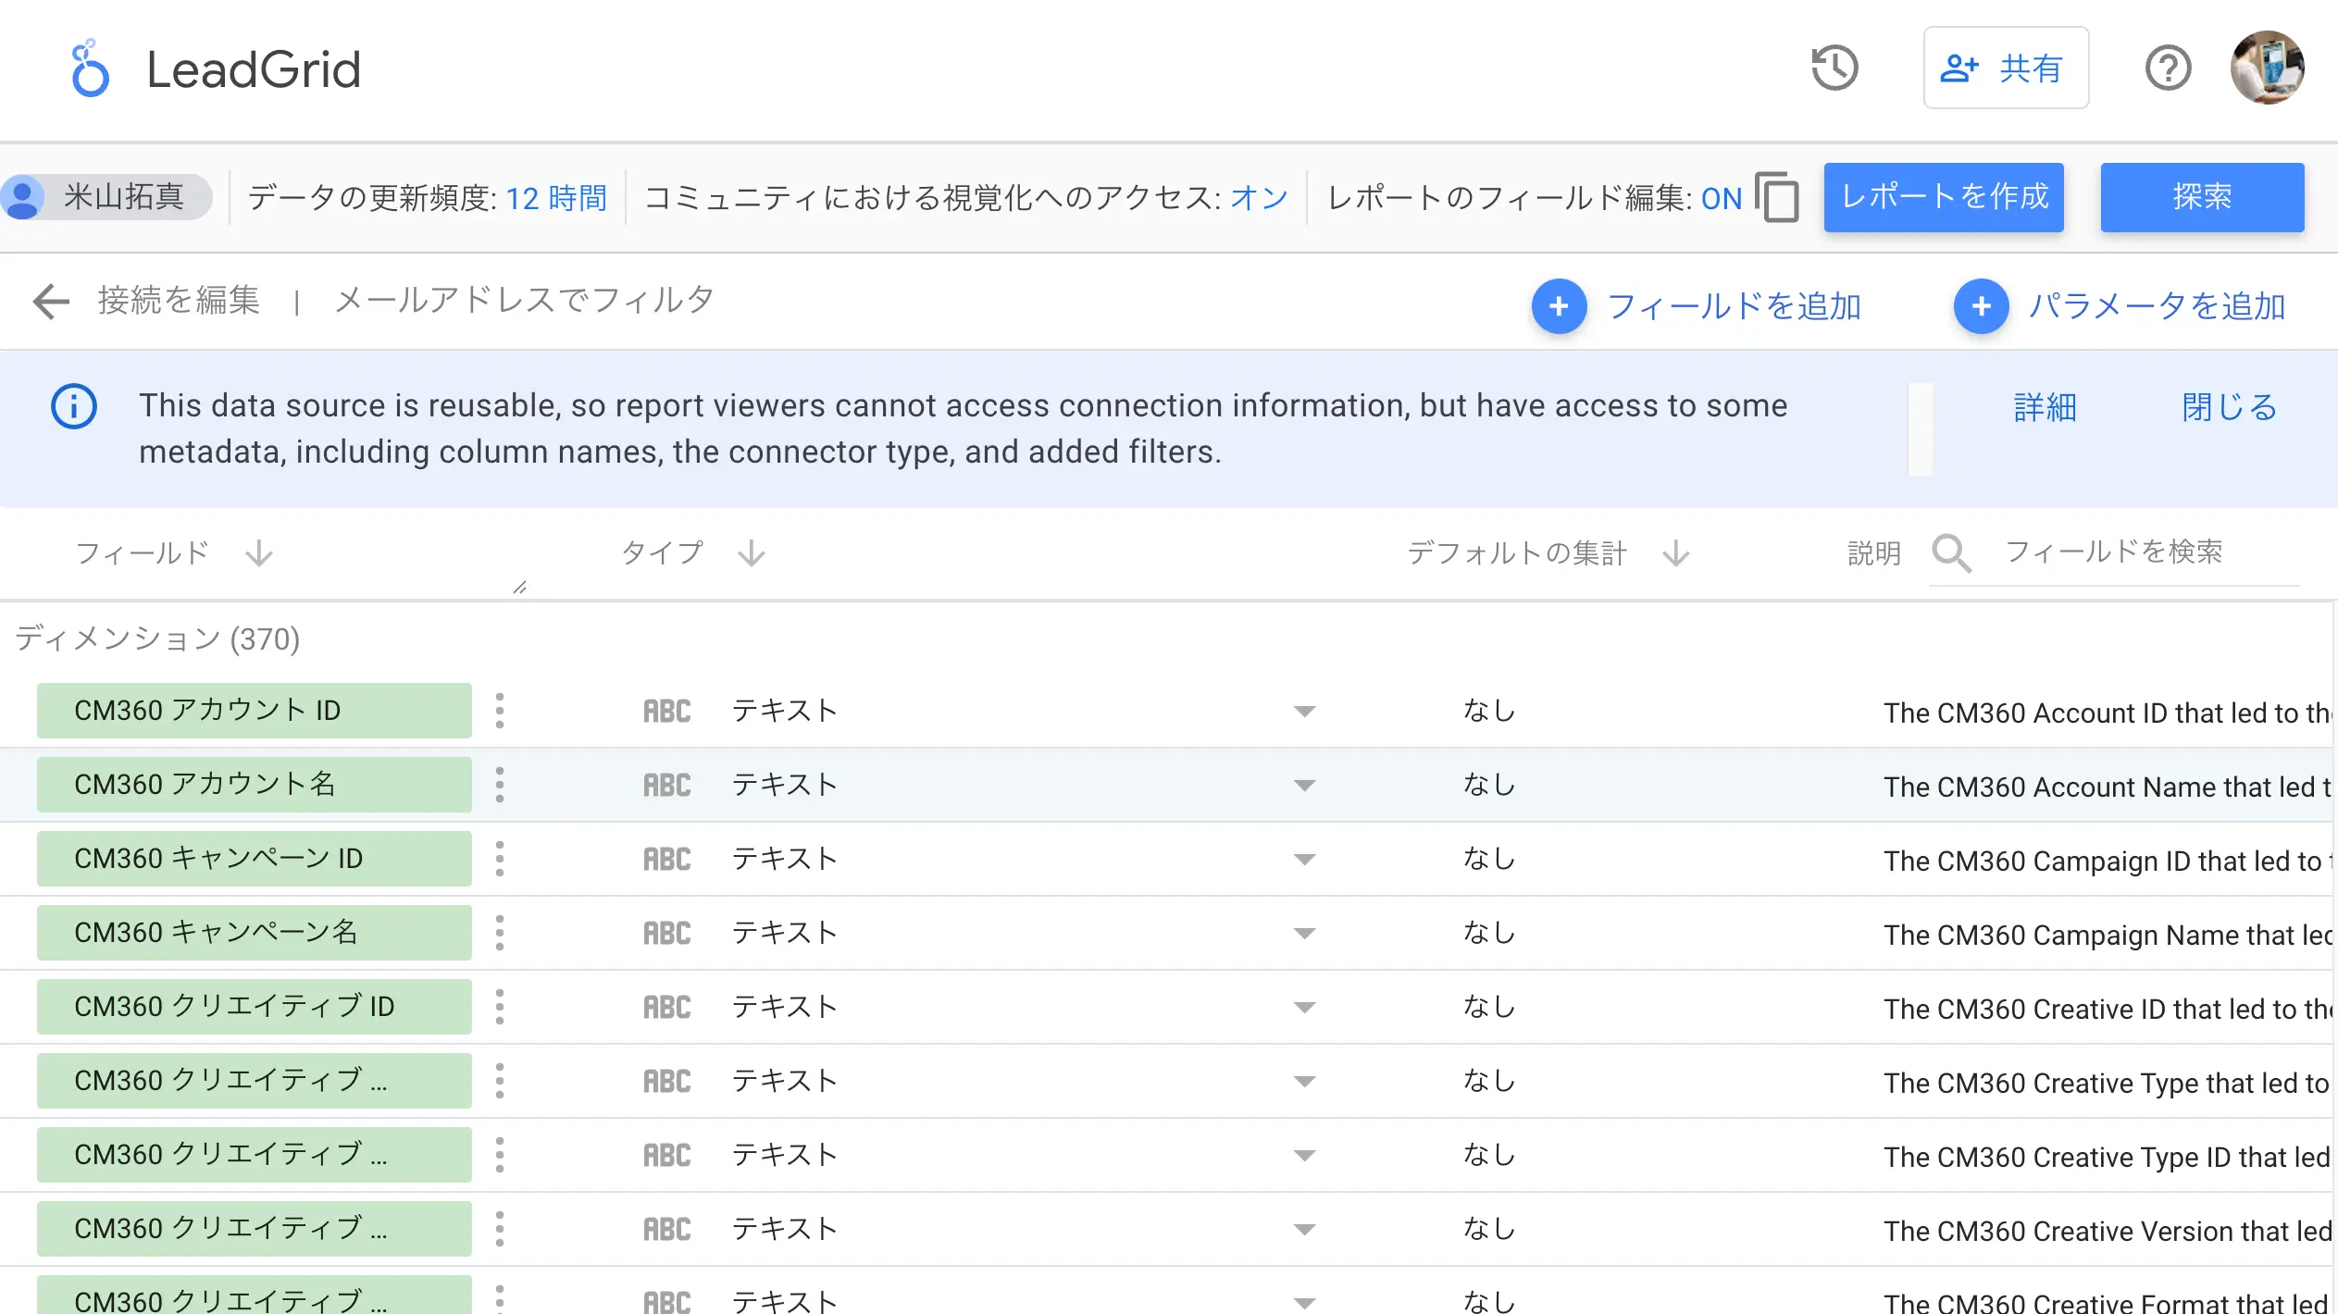Open 詳細 link in info banner
Screen dimensions: 2338x1314
[2046, 407]
